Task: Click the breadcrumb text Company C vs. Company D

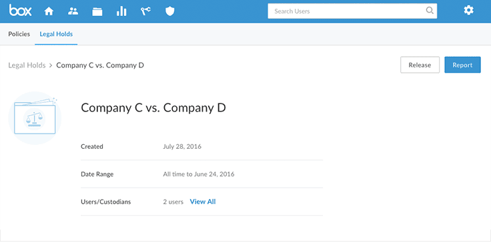Action: pyautogui.click(x=100, y=65)
